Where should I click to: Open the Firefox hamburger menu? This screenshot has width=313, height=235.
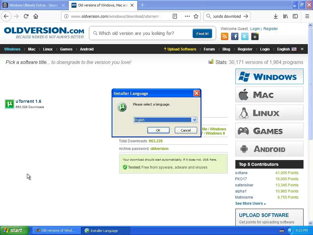[x=307, y=16]
